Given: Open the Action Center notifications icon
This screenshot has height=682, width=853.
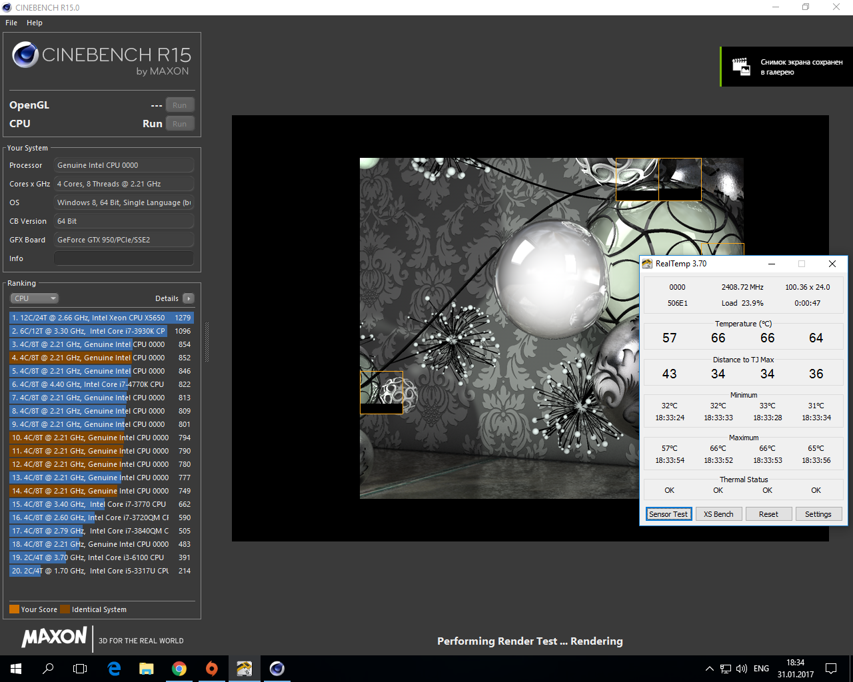Looking at the screenshot, I should 831,669.
